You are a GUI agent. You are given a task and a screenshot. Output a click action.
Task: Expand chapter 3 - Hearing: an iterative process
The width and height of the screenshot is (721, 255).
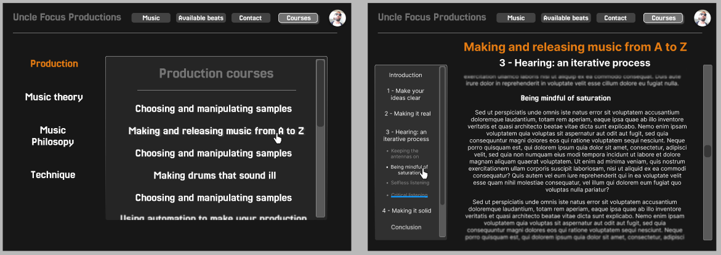click(406, 136)
